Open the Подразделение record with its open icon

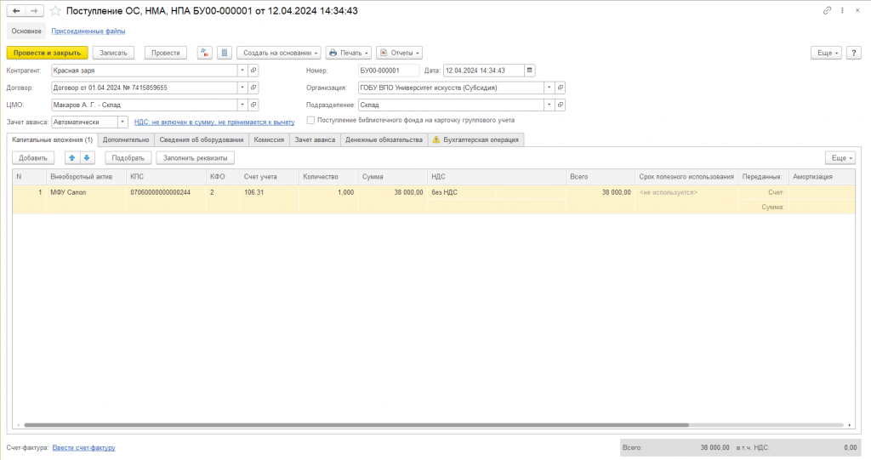(560, 105)
